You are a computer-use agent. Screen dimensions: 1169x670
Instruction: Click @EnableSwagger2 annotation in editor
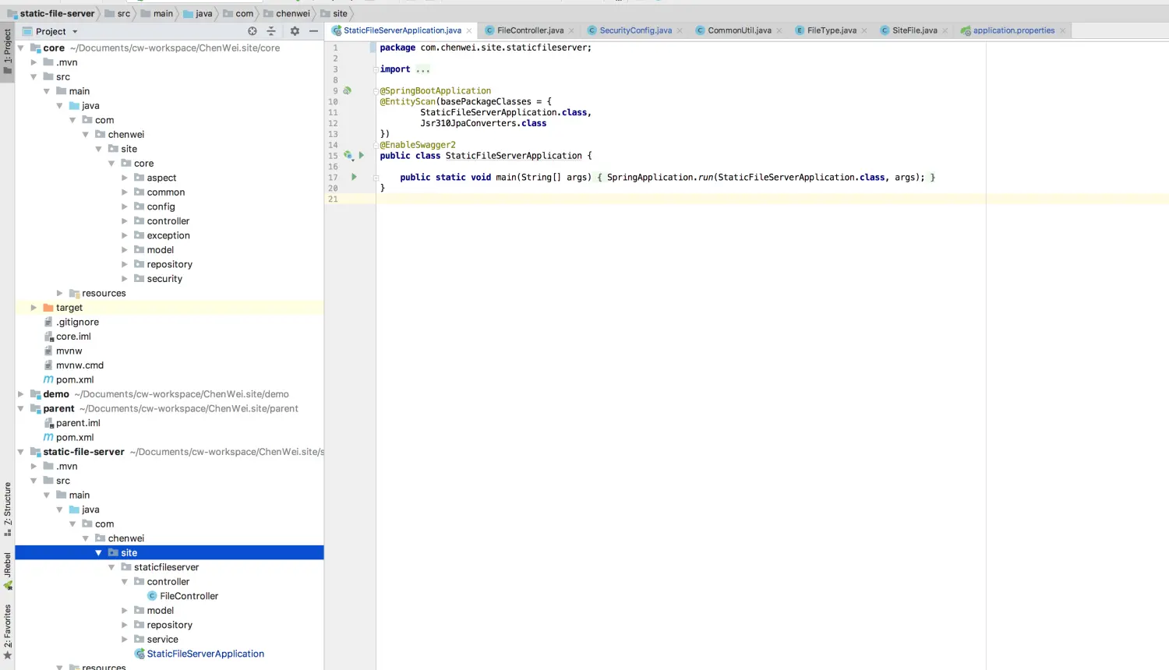click(418, 145)
